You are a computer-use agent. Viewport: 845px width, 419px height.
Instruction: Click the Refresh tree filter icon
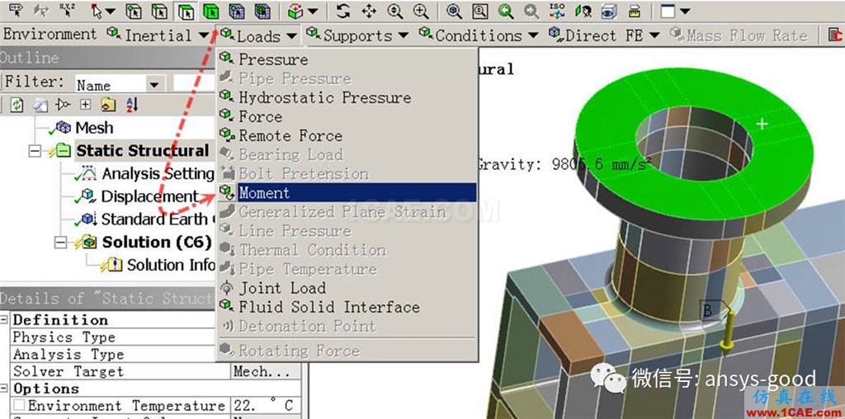tap(17, 105)
